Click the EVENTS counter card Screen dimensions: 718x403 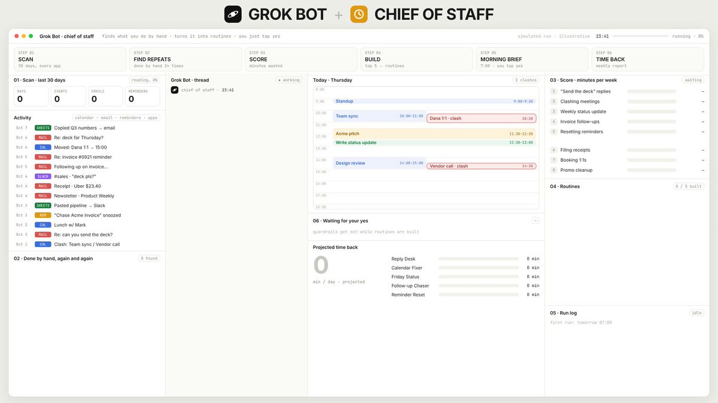[69, 96]
